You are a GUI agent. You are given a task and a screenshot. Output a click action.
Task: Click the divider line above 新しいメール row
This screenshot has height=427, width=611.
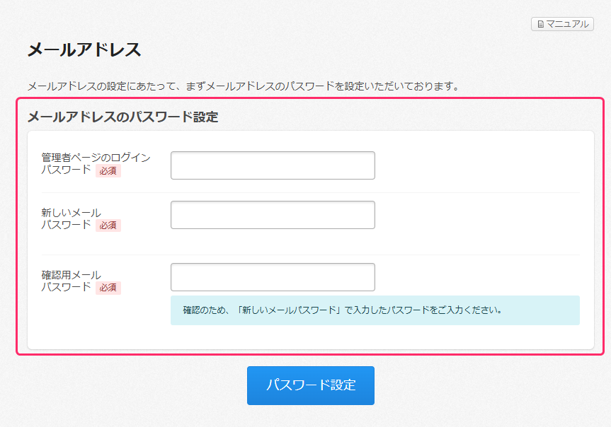(311, 193)
